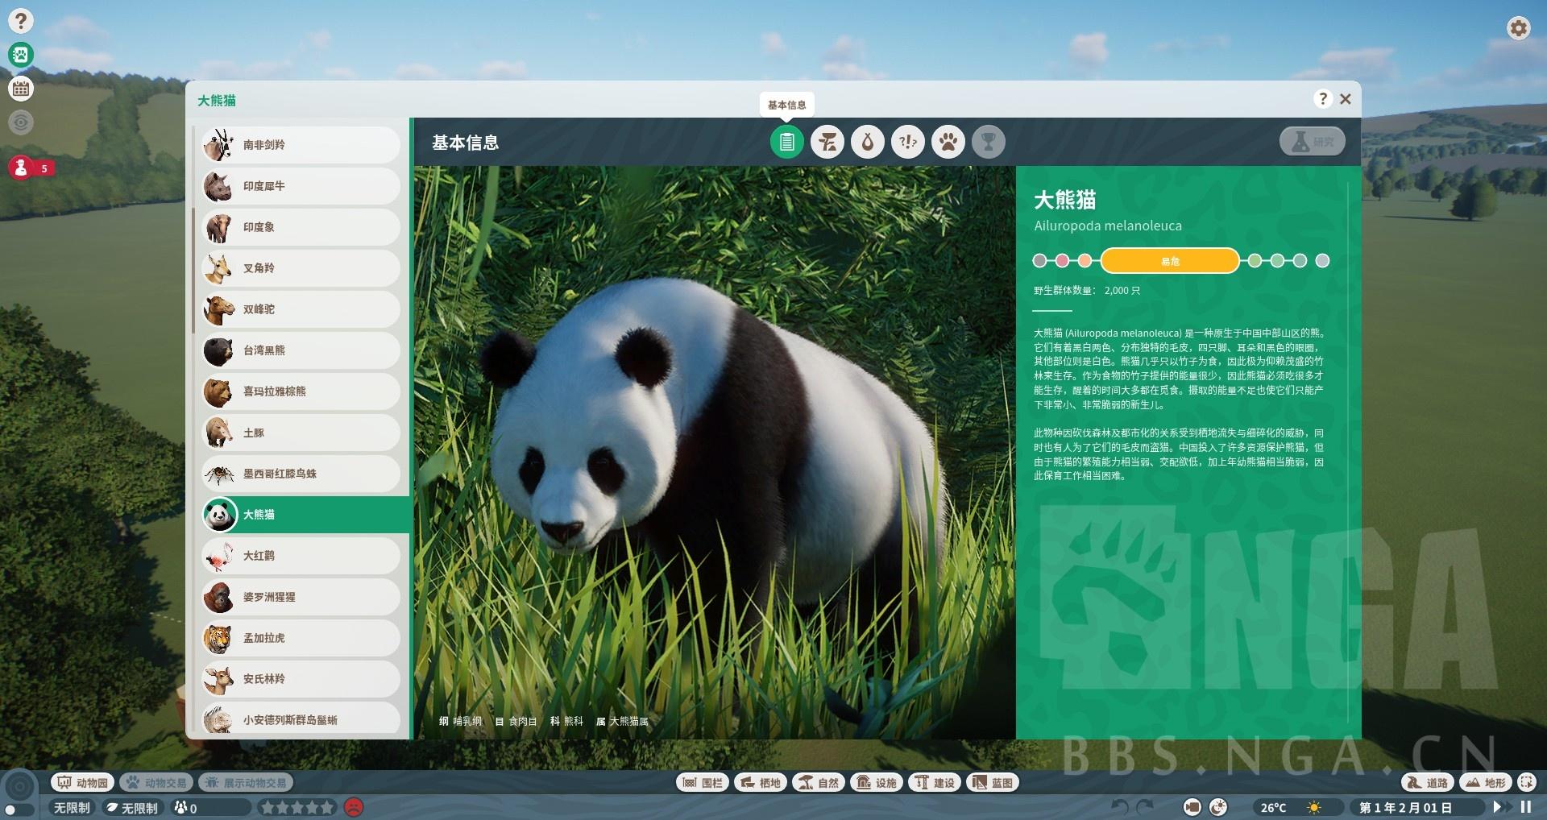Click the undo arrow icon
Screen dimensions: 1547x820
tap(1119, 807)
